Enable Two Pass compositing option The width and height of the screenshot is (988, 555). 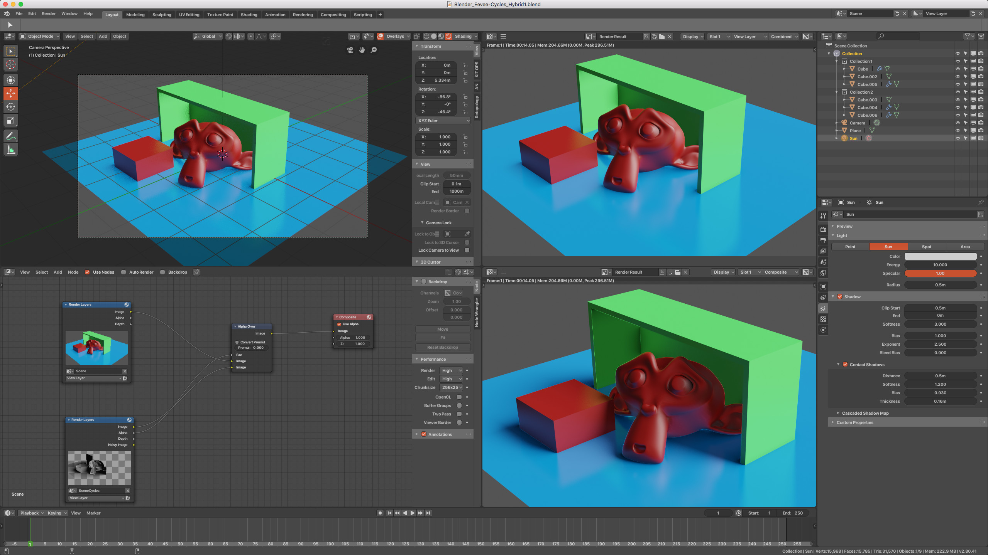[x=459, y=414]
